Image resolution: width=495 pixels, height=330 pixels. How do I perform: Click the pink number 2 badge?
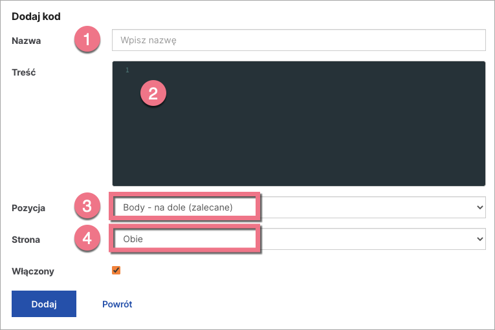[x=153, y=93]
